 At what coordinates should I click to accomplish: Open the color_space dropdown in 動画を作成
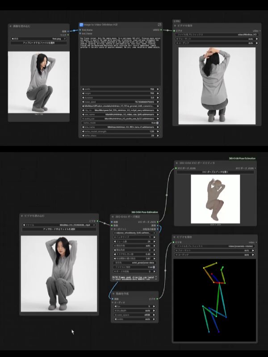[x=134, y=315]
